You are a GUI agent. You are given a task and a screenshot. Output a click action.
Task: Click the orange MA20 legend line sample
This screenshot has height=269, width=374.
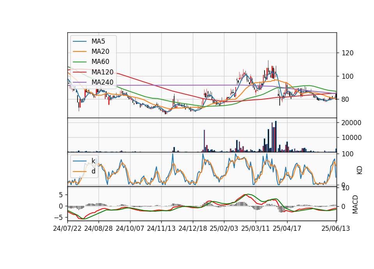(80, 51)
